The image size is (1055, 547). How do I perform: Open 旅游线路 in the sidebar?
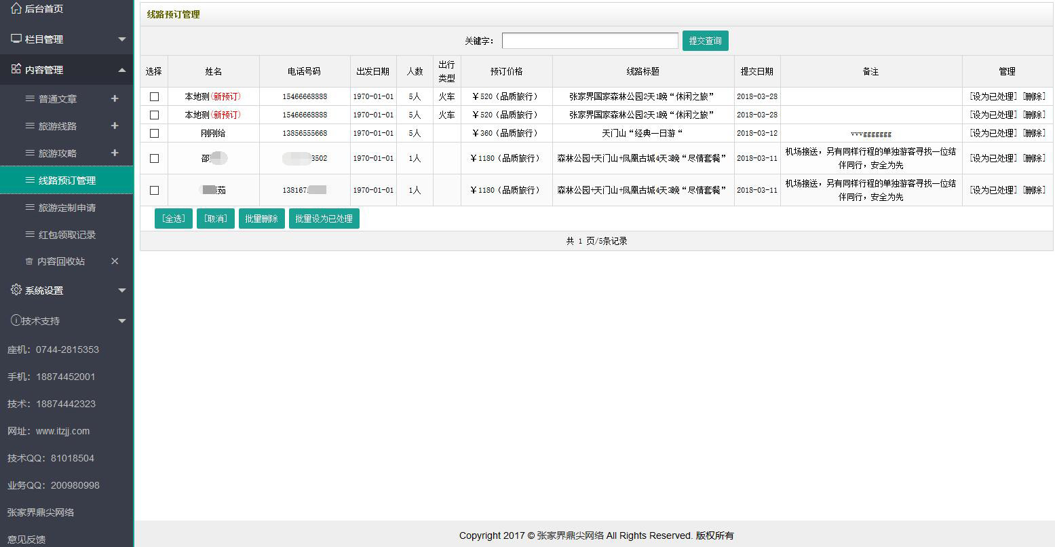(x=58, y=126)
